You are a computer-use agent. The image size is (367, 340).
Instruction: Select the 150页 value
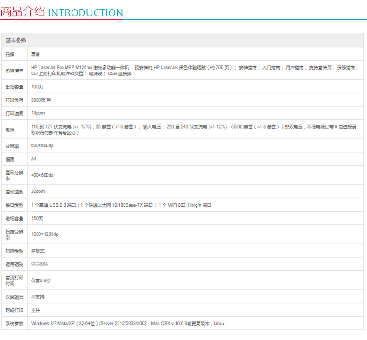tap(37, 219)
